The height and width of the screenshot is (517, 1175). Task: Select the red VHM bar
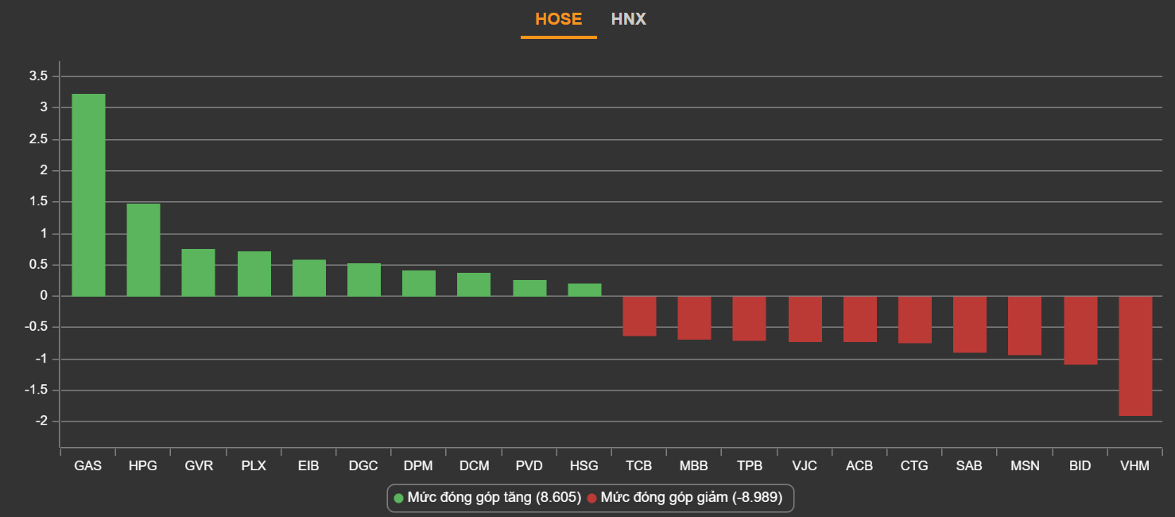(x=1134, y=356)
